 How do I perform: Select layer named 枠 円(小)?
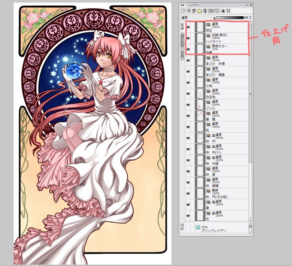pos(213,152)
